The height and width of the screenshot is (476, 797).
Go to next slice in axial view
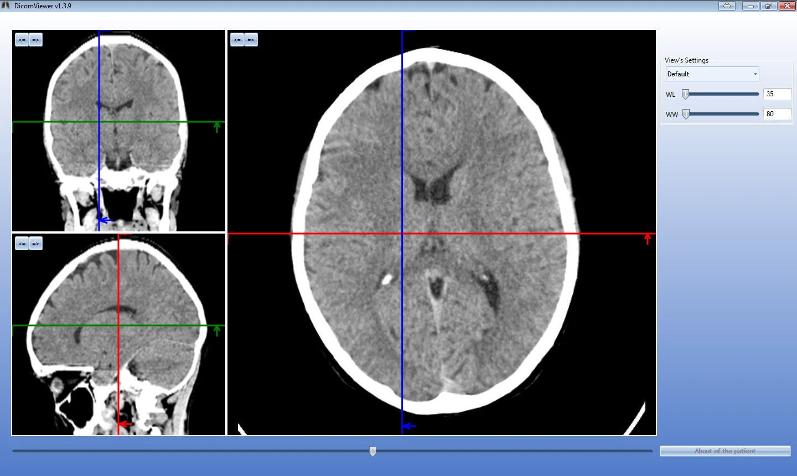click(x=251, y=40)
